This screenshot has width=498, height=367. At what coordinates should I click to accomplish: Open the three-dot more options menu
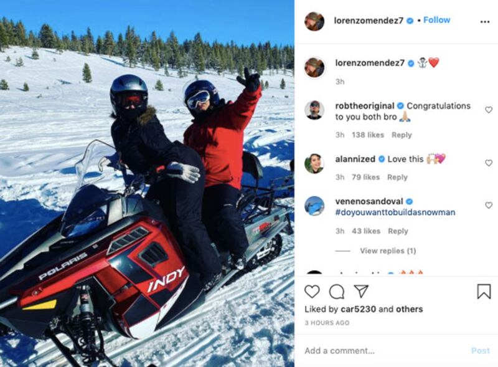(x=485, y=22)
